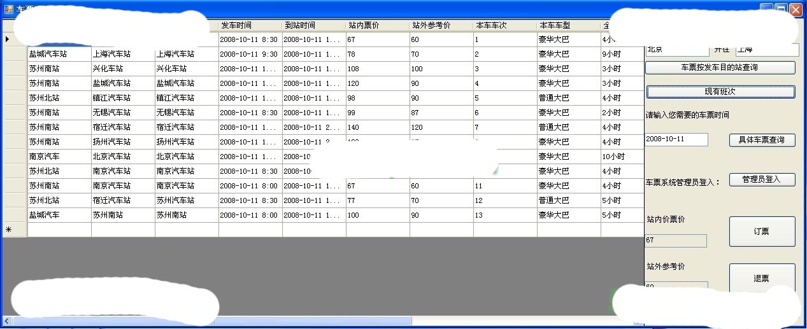Select the price cell showing 78

(x=378, y=54)
